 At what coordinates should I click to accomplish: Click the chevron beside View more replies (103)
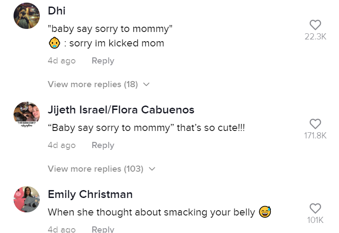[x=152, y=169]
